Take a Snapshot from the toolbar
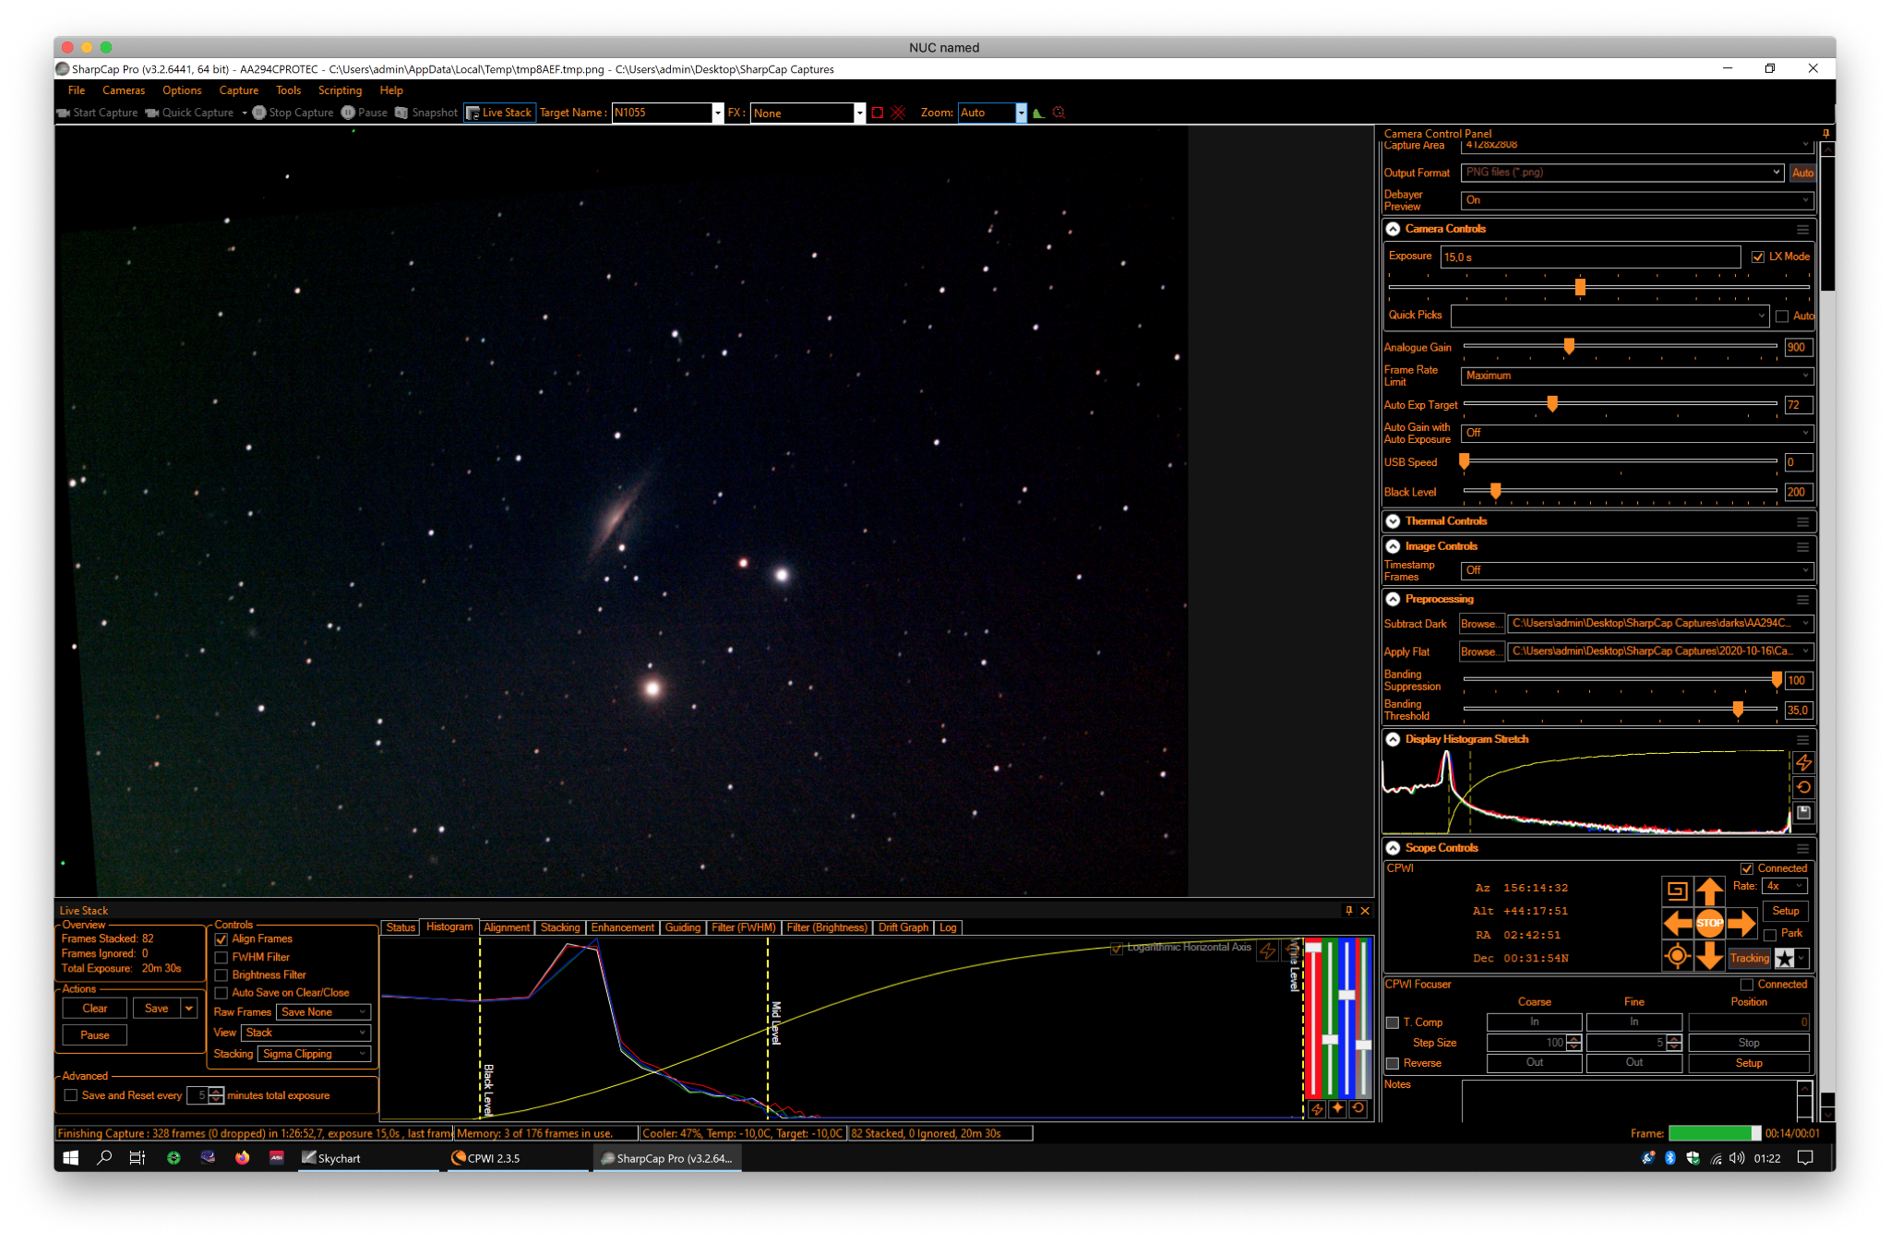1890x1243 pixels. 426,113
